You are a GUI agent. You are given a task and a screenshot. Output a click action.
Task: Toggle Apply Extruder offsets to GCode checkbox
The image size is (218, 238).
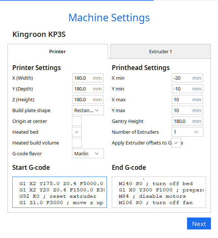(x=176, y=143)
